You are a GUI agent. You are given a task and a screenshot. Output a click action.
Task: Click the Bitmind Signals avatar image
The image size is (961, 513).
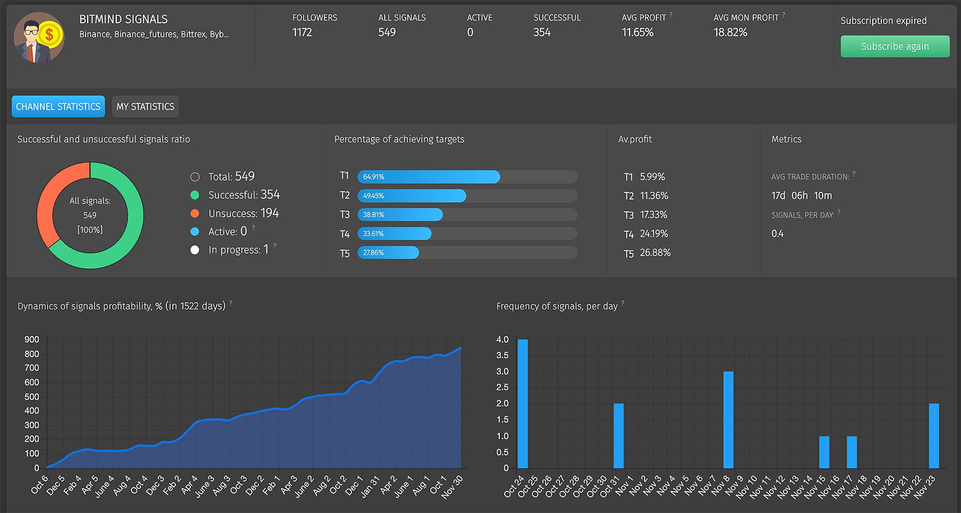pos(39,38)
